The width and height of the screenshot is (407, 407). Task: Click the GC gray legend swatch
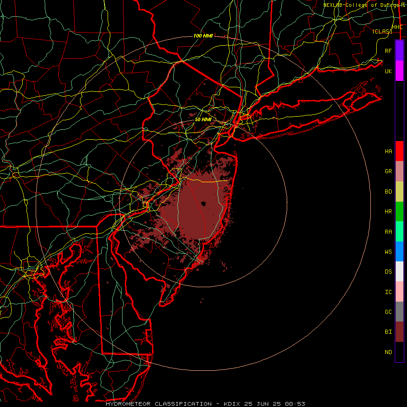pyautogui.click(x=399, y=312)
